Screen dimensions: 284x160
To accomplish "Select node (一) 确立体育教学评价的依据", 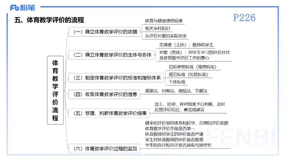I will (x=104, y=32).
